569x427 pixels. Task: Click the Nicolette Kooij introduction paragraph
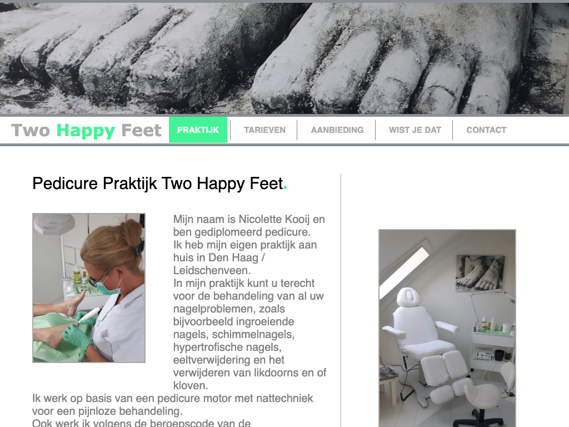tap(249, 302)
